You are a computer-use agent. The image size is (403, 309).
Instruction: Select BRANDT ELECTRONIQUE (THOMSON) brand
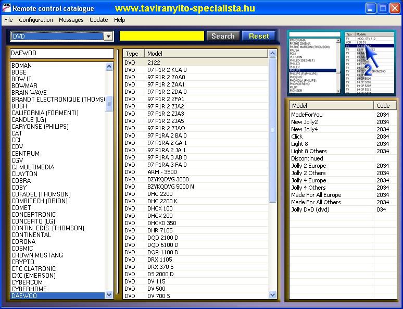[58, 100]
